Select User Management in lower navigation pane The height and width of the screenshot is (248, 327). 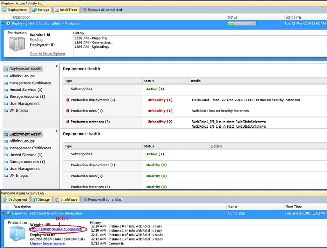(x=22, y=169)
